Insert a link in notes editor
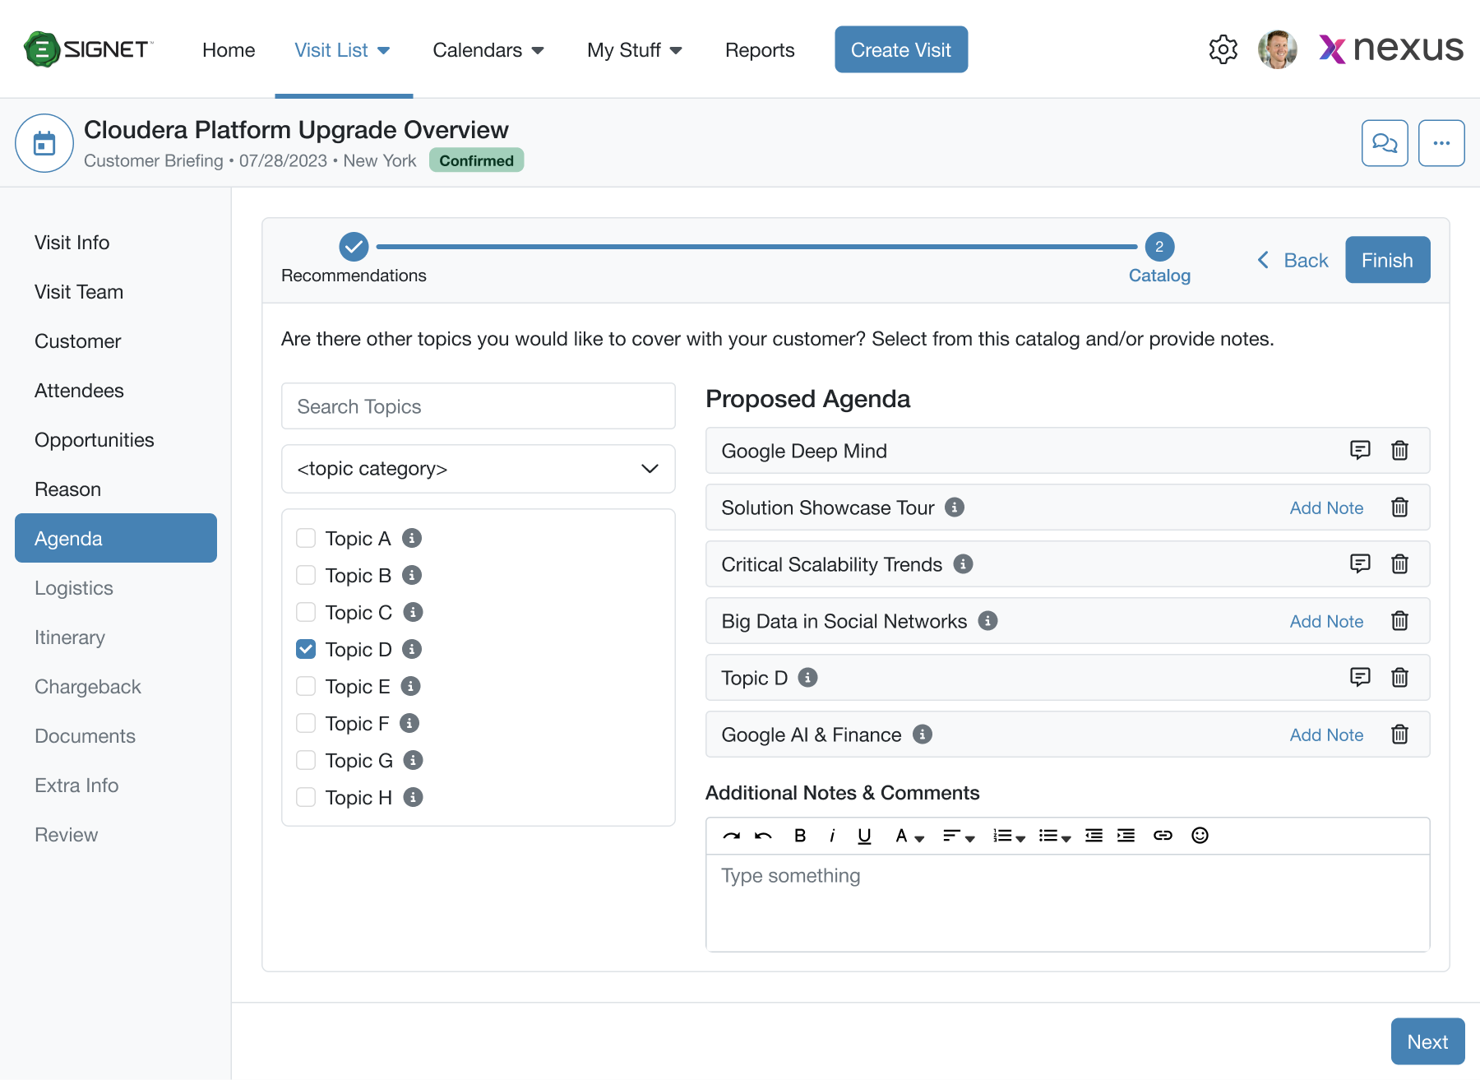 [x=1163, y=835]
